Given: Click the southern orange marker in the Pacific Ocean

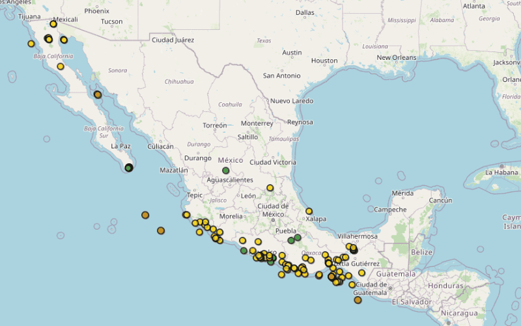Looking at the screenshot, I should [x=161, y=230].
